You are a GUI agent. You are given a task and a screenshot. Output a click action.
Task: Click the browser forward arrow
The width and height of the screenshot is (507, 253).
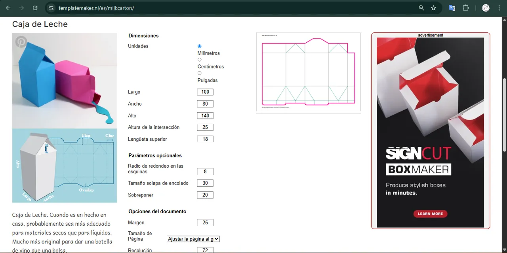tap(21, 8)
